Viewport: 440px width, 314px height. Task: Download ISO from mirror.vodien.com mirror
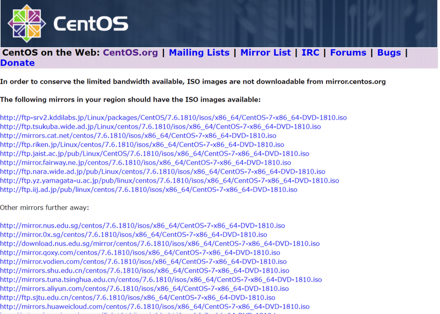coord(144,262)
